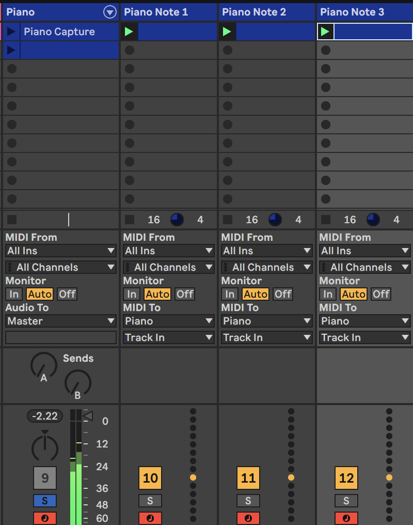Open Track In dropdown on Piano Note 3
This screenshot has width=413, height=525.
point(365,337)
